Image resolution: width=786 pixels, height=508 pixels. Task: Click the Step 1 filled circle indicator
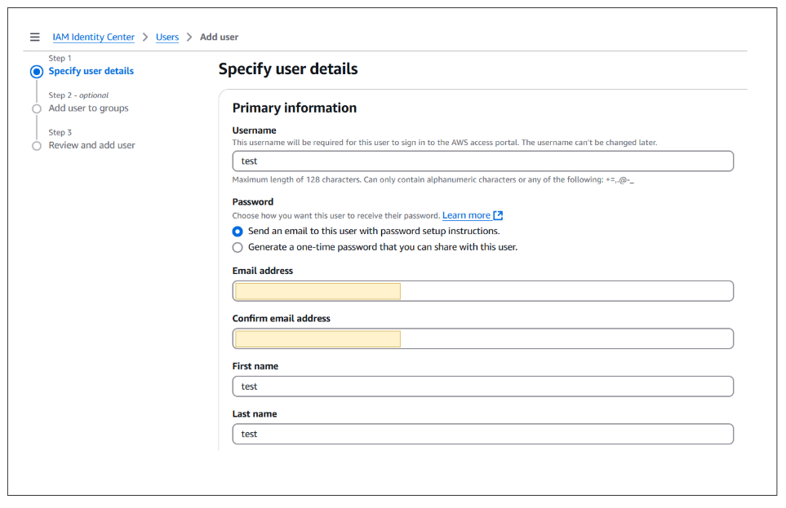click(x=36, y=72)
